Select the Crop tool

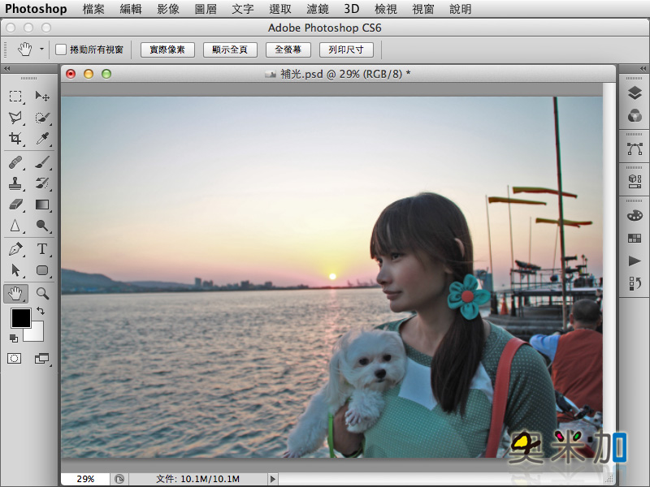[x=15, y=139]
